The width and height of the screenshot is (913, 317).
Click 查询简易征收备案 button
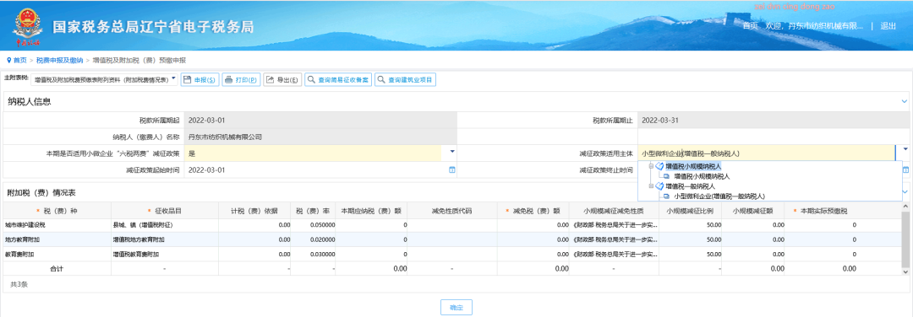(337, 80)
